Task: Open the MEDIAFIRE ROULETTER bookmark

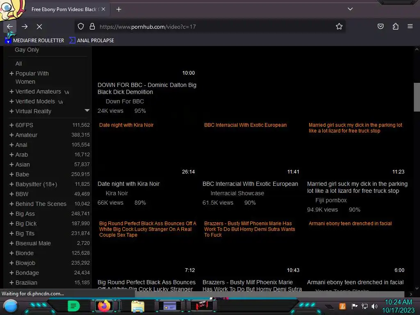Action: tap(35, 41)
